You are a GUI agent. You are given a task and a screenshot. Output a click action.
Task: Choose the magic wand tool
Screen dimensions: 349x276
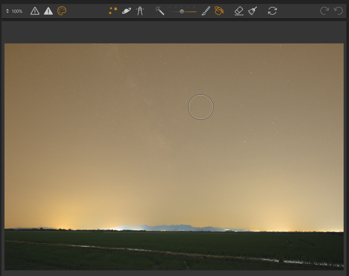tap(160, 11)
